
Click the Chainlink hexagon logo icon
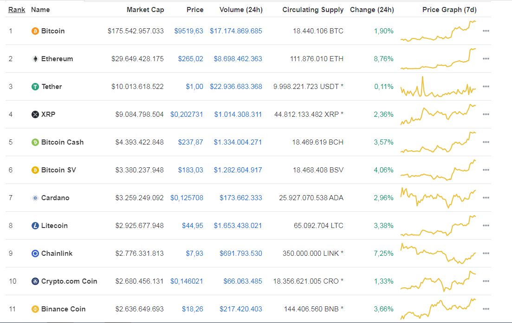pos(35,253)
